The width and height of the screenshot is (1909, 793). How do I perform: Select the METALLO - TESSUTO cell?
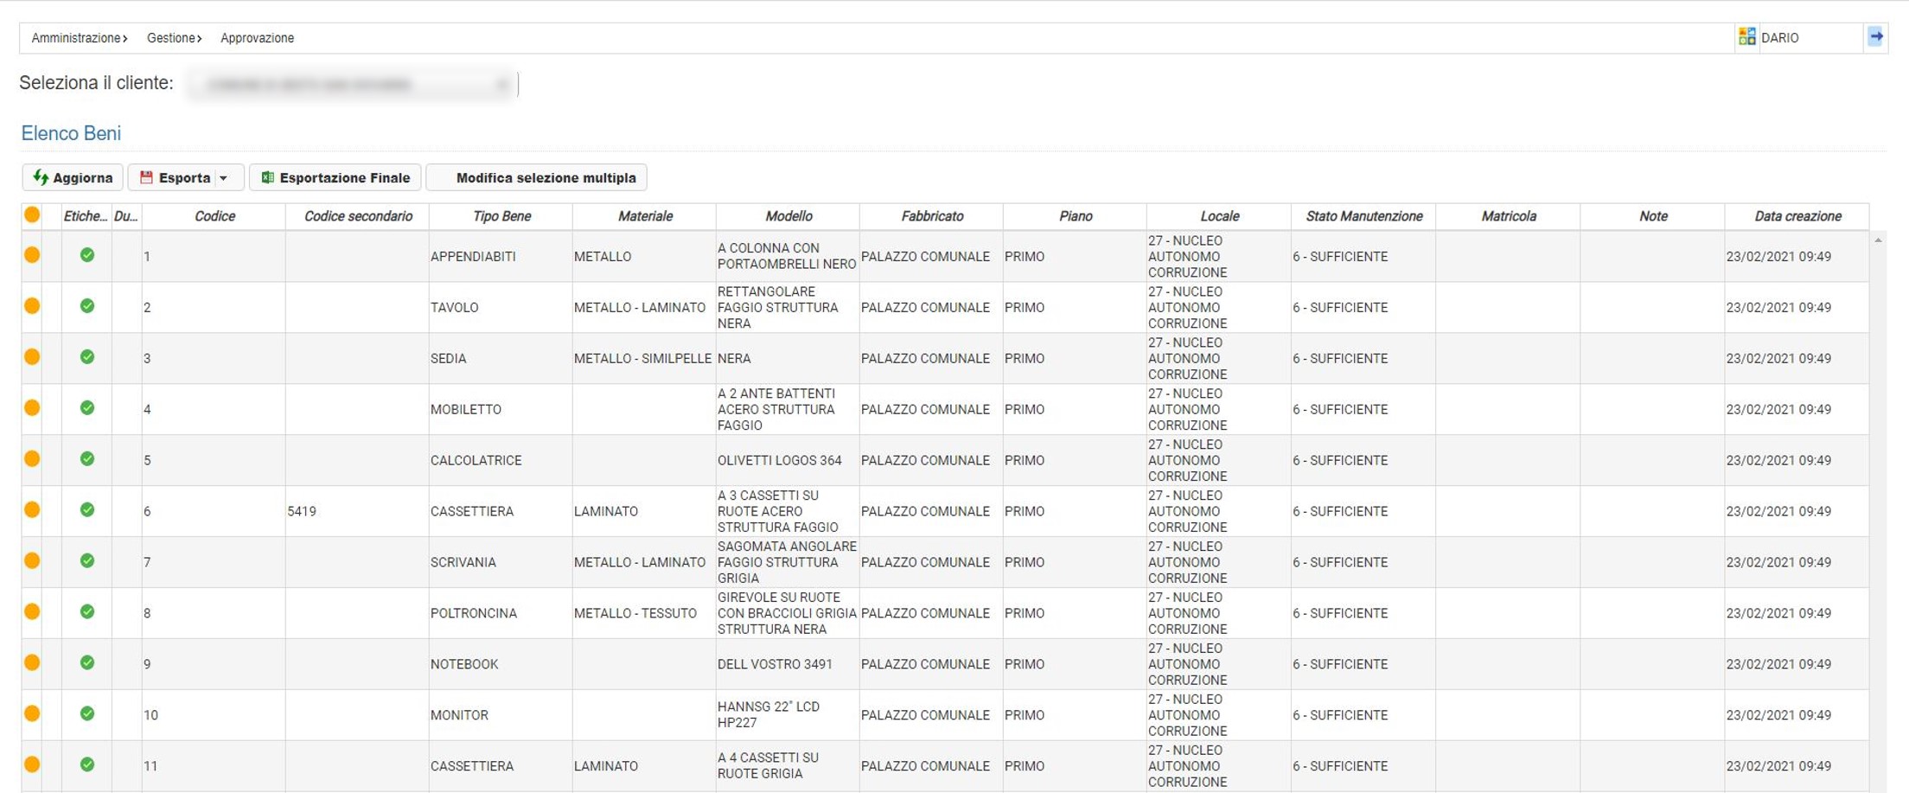point(644,613)
